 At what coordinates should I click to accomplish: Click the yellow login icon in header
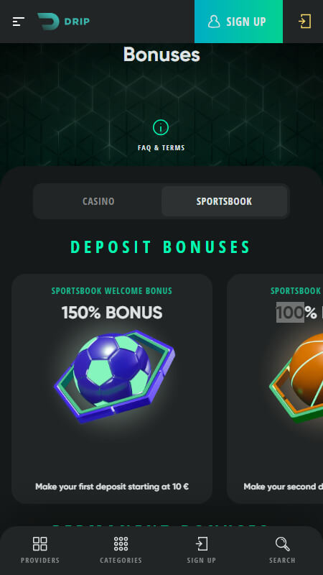point(304,22)
